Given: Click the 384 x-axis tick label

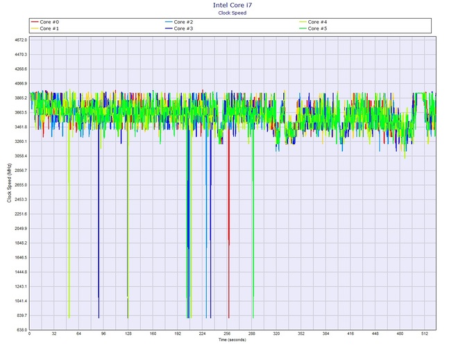Looking at the screenshot, I should [326, 333].
